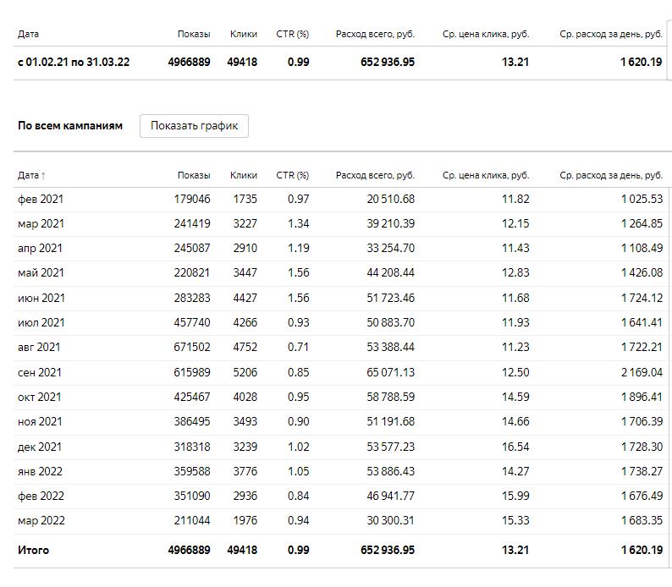Click the top summary "Дата" column header
The width and height of the screenshot is (672, 587).
click(28, 34)
